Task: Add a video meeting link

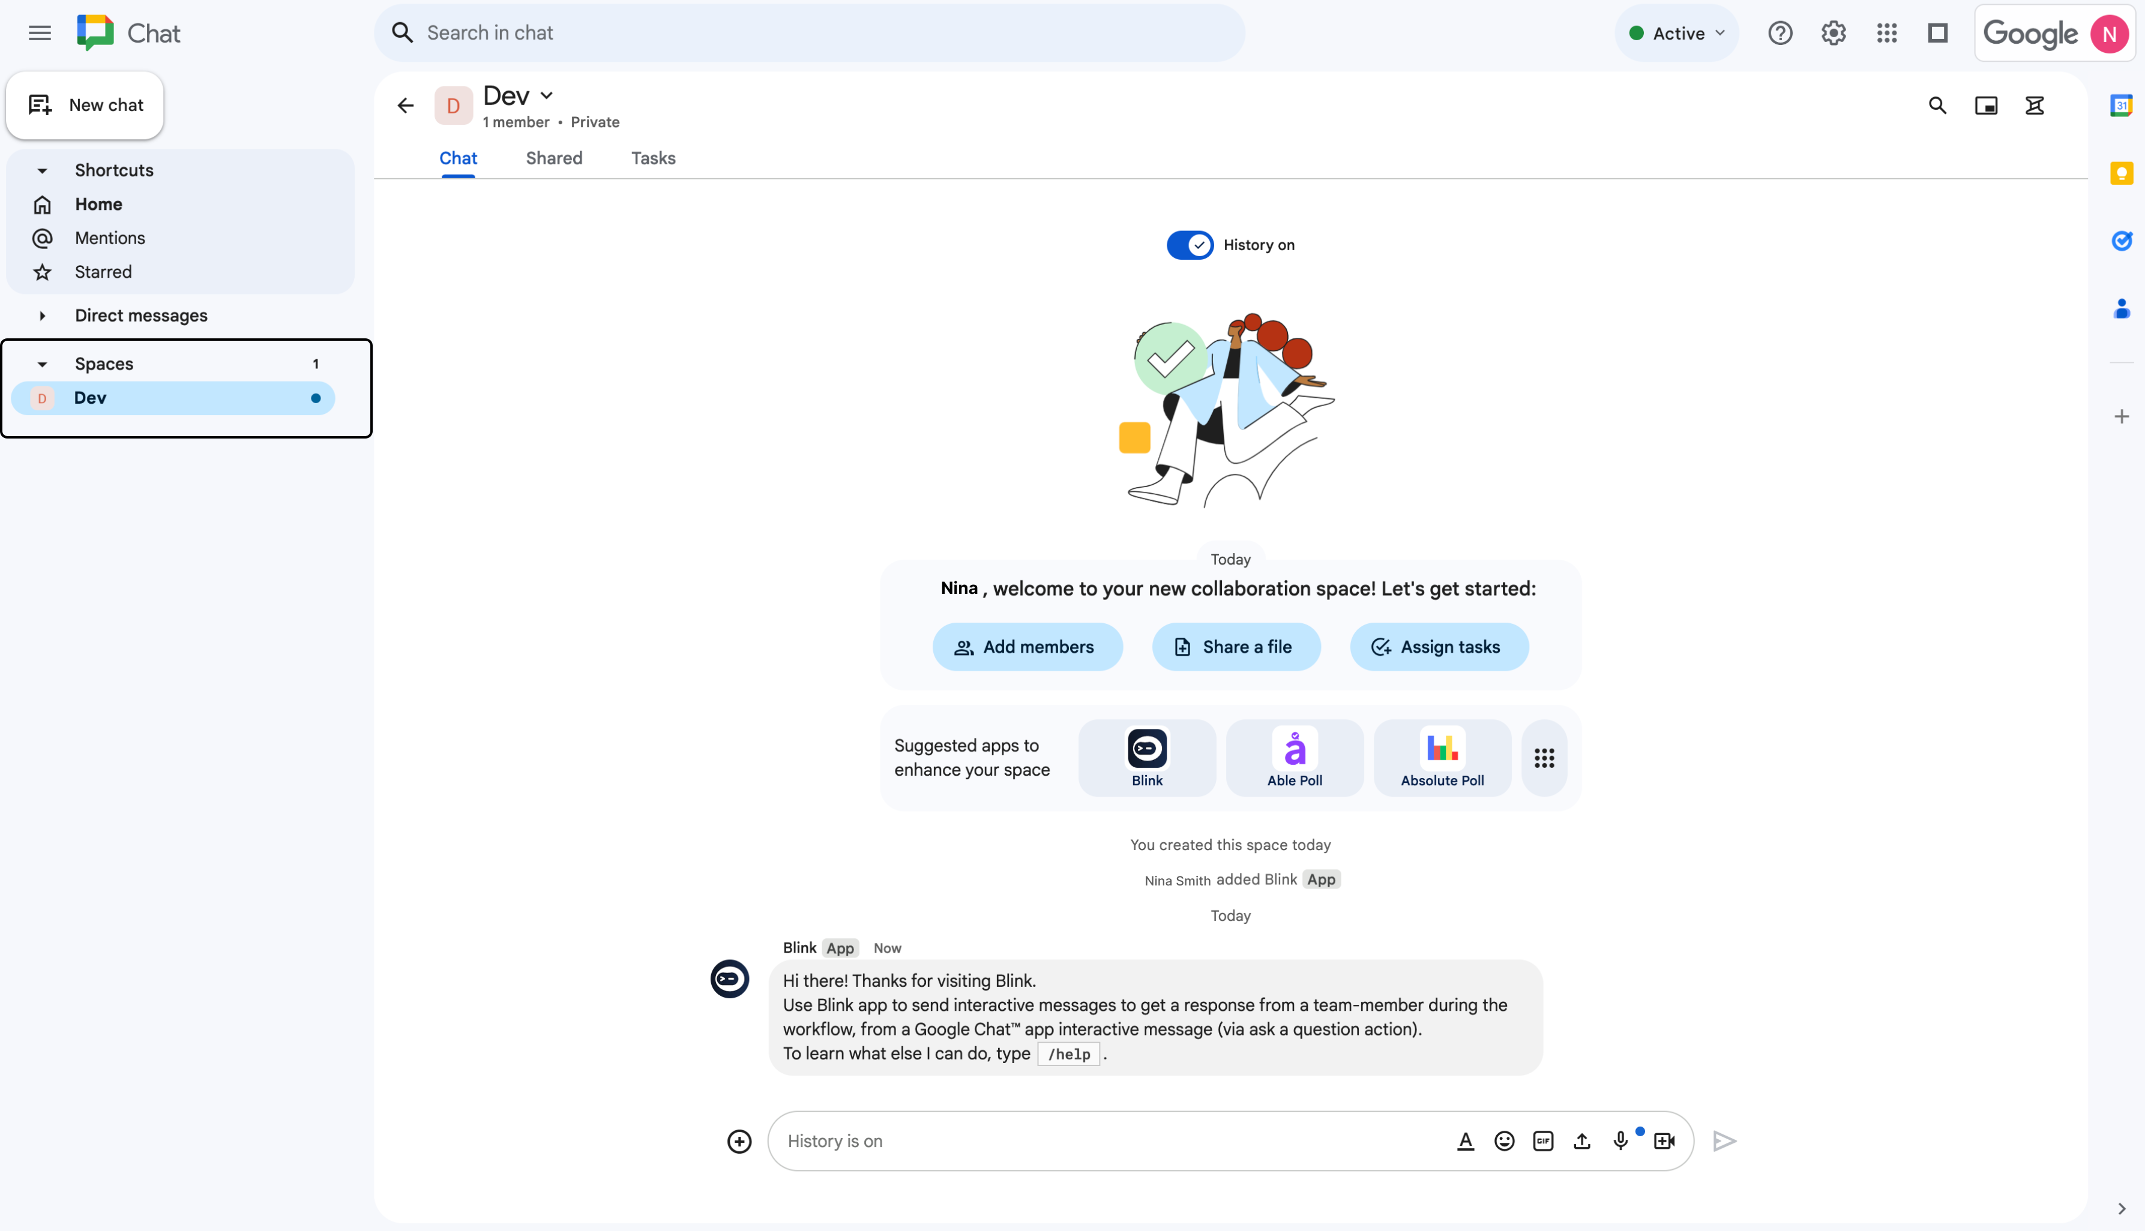Action: point(1664,1142)
